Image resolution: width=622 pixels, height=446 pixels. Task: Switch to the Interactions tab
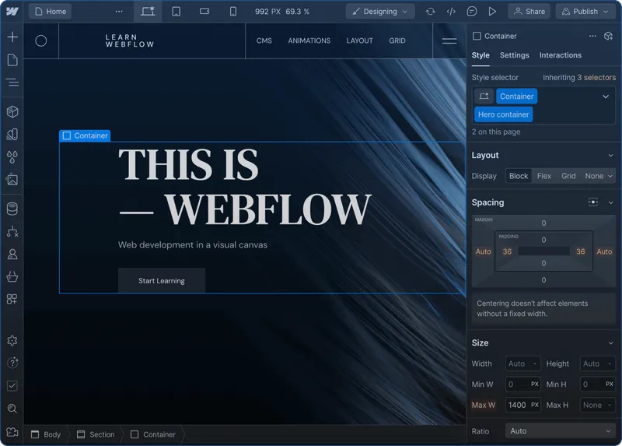[560, 55]
